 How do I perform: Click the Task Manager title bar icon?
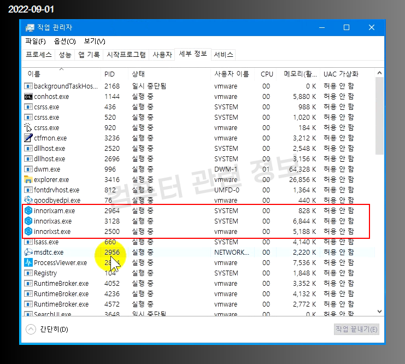click(30, 28)
